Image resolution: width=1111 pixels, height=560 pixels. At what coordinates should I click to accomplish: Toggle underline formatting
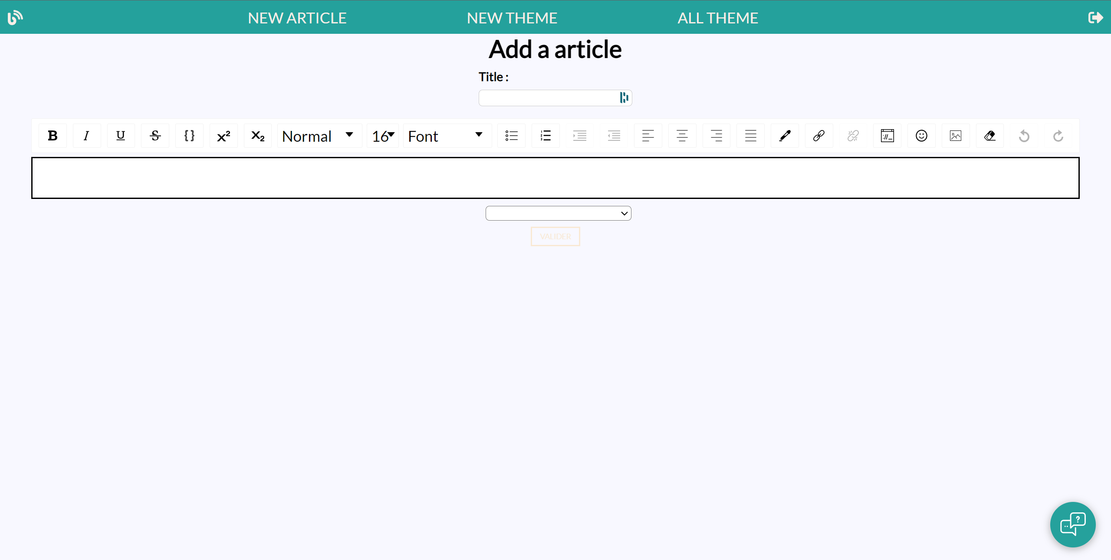tap(120, 136)
